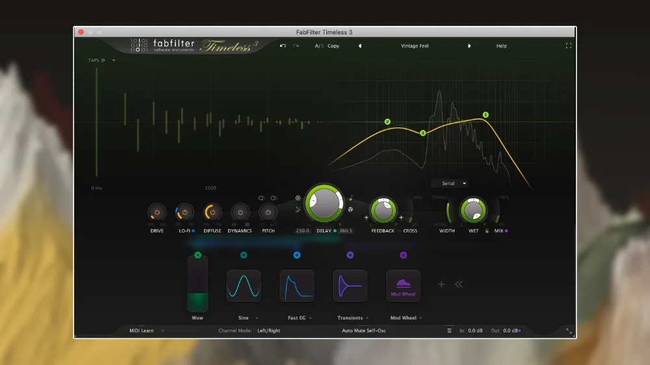Open the fullscreen icon in header
Viewport: 650px width, 365px height.
pos(569,45)
